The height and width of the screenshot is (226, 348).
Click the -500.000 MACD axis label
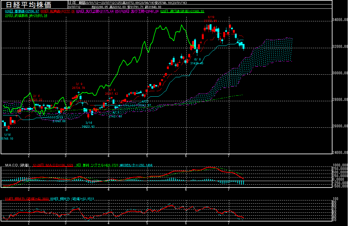[x=340, y=186]
